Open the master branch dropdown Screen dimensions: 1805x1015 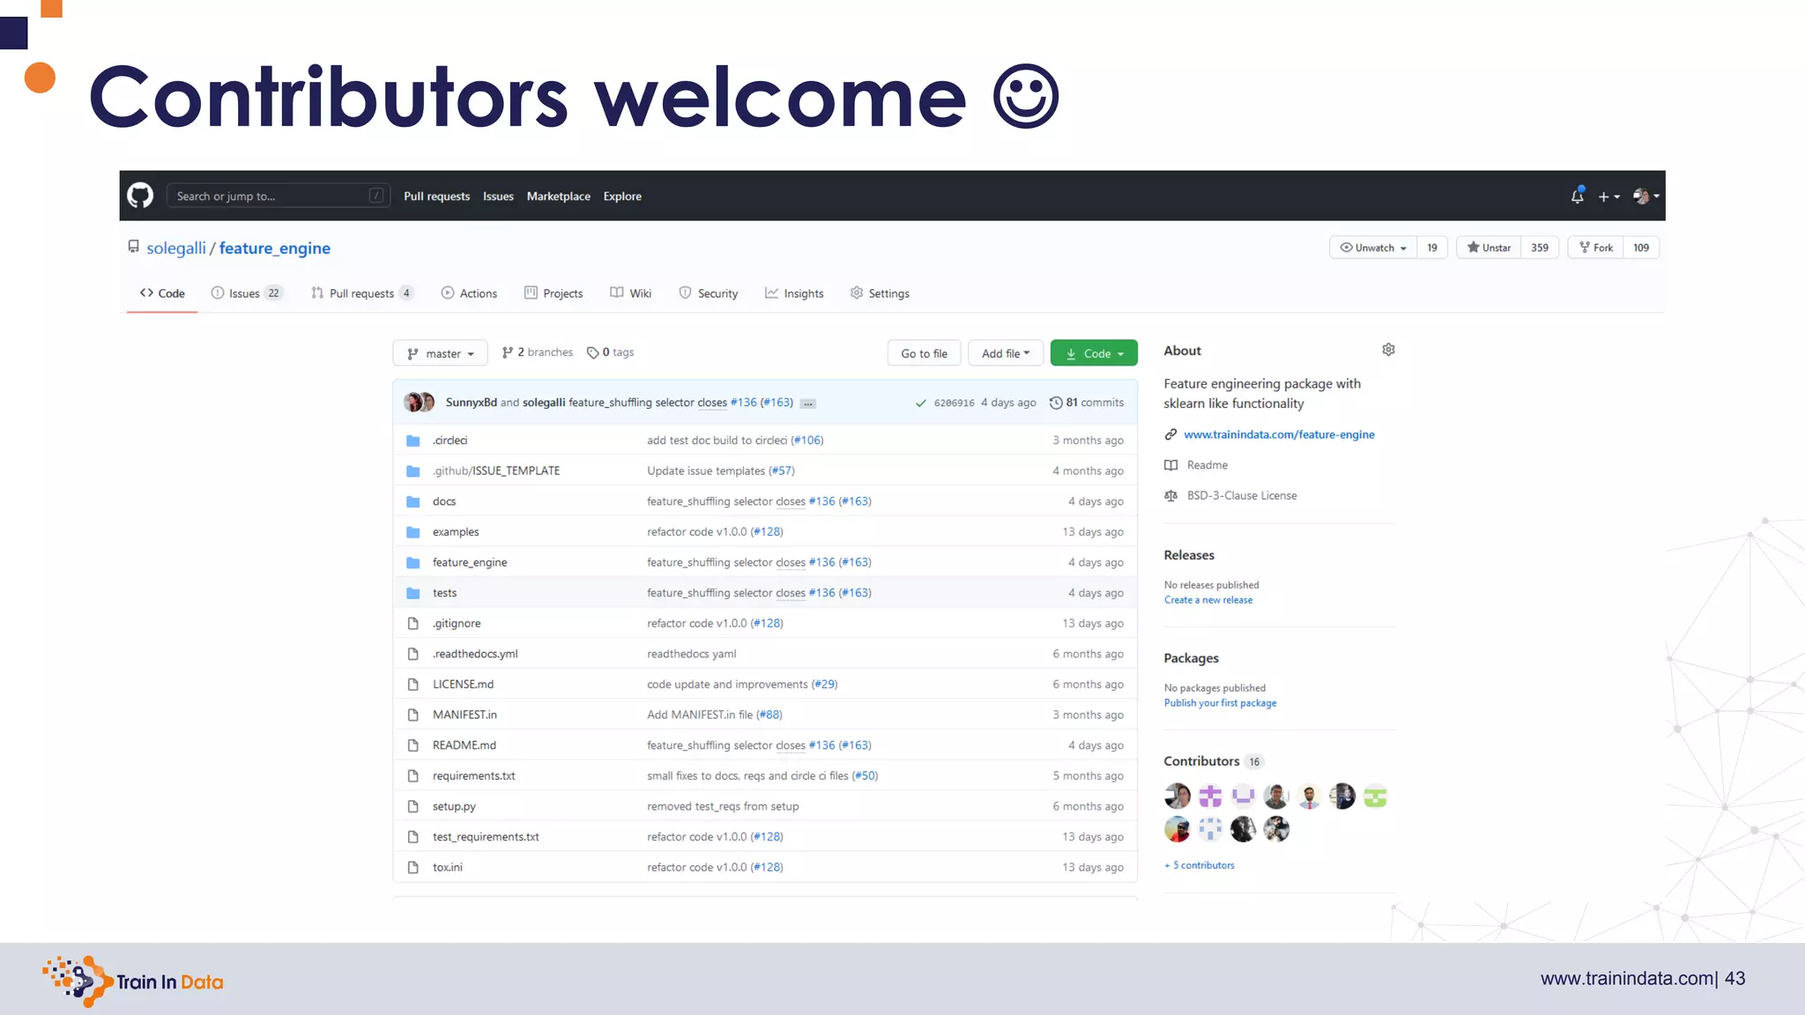[x=440, y=353]
